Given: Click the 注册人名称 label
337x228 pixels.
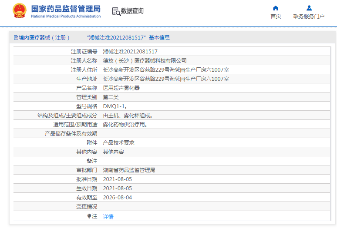Looking at the screenshot, I should pos(84,61).
